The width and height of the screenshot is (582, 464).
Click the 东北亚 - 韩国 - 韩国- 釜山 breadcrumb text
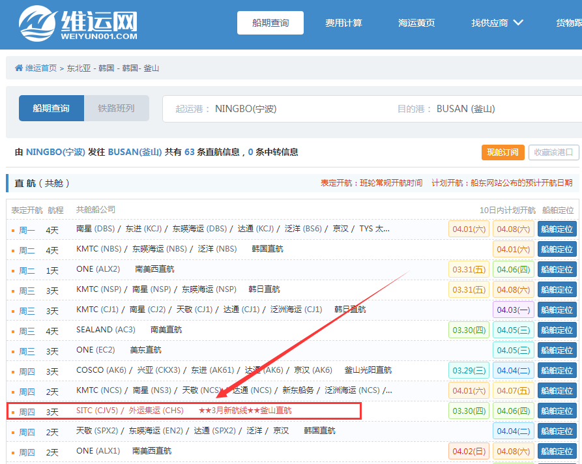113,68
